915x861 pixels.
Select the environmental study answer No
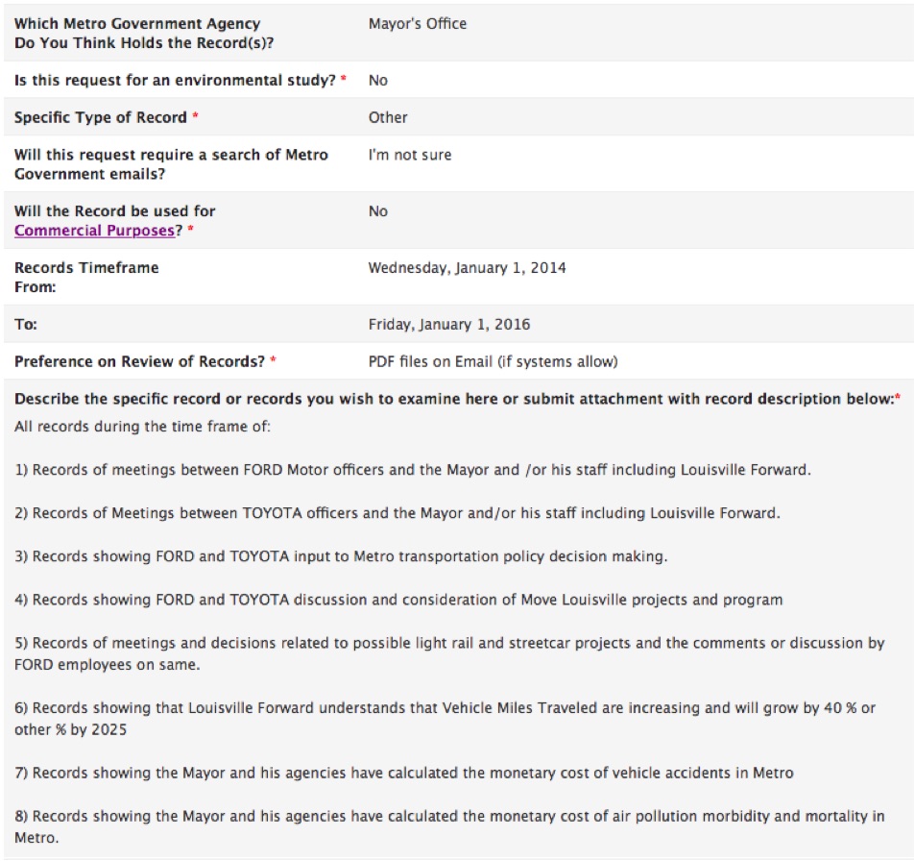[377, 81]
